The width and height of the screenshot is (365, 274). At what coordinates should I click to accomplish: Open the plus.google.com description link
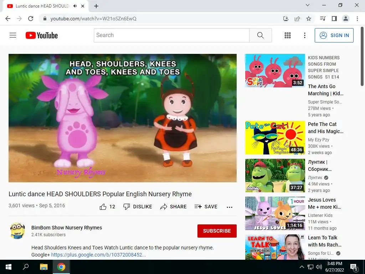click(98, 255)
